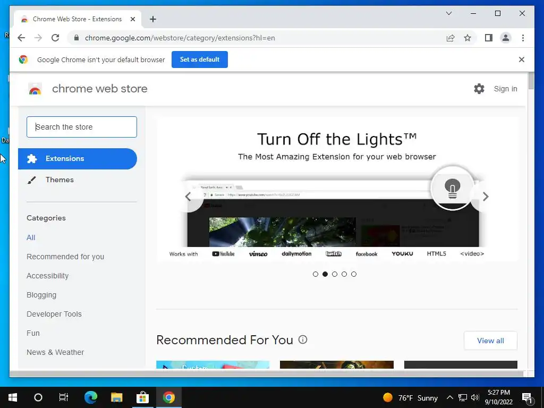Choose the All category

[x=31, y=237]
